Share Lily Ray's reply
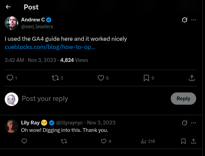205x156 pixels. (194, 141)
